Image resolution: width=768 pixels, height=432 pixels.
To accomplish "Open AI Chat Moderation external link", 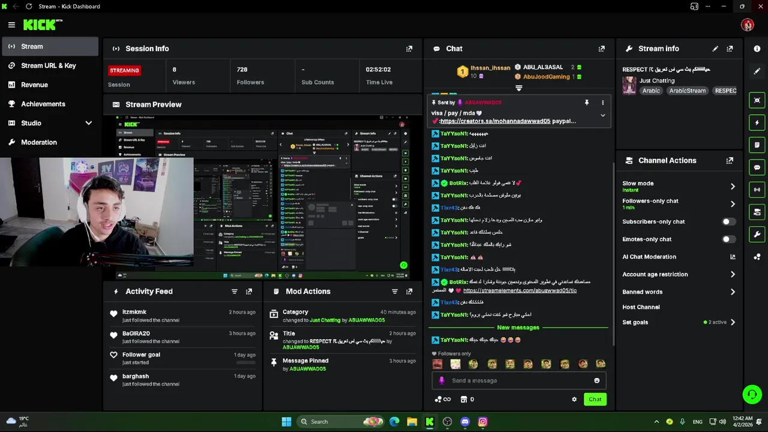I will 733,257.
